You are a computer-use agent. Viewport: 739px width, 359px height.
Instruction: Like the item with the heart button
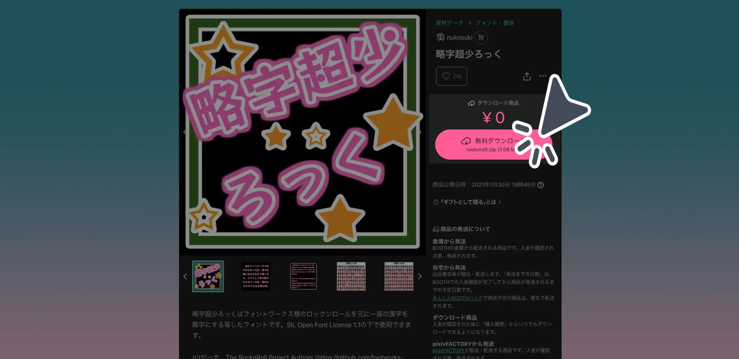[x=451, y=76]
